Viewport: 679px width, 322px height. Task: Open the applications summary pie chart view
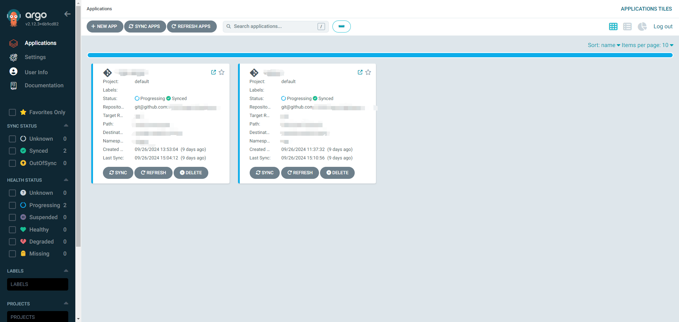pos(642,27)
